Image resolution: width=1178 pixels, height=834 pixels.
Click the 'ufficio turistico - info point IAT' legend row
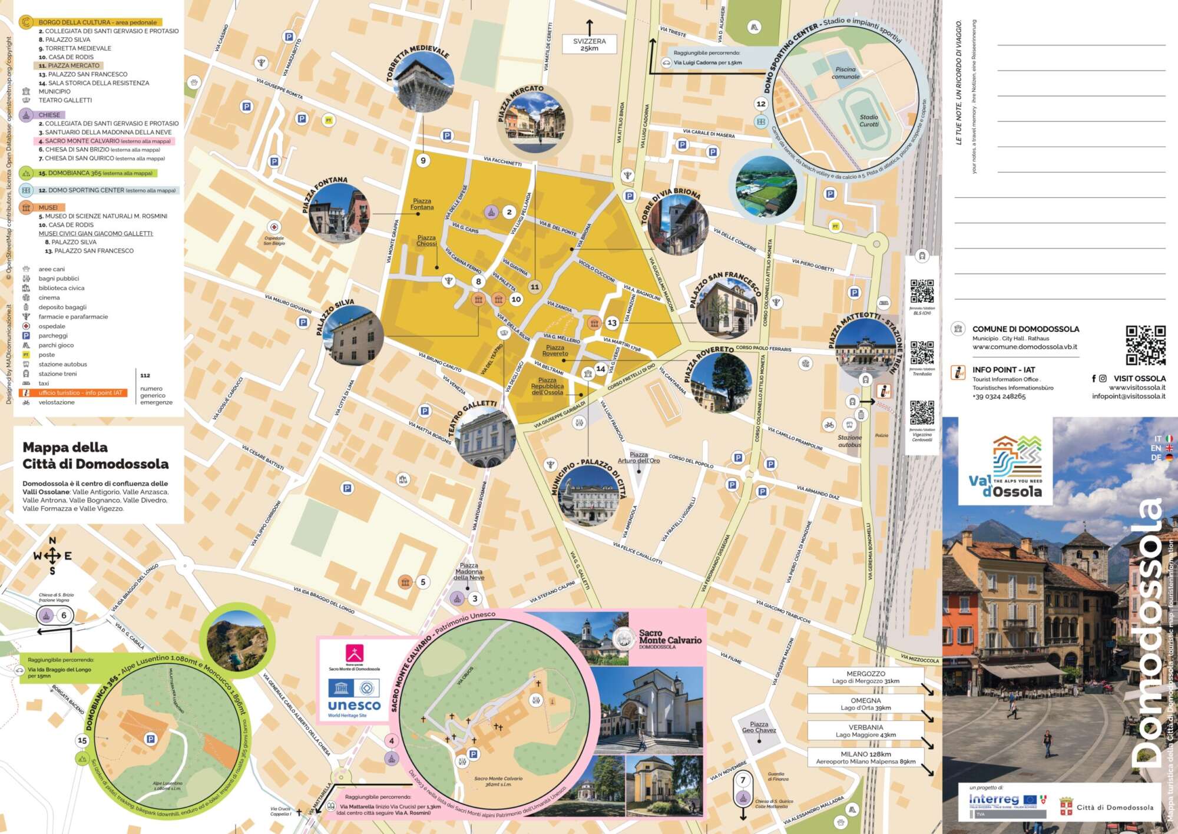74,393
